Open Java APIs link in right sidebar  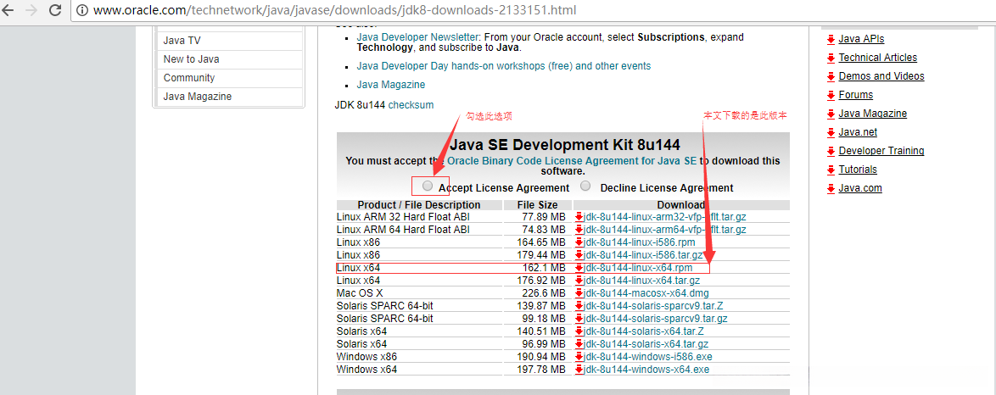pos(861,39)
